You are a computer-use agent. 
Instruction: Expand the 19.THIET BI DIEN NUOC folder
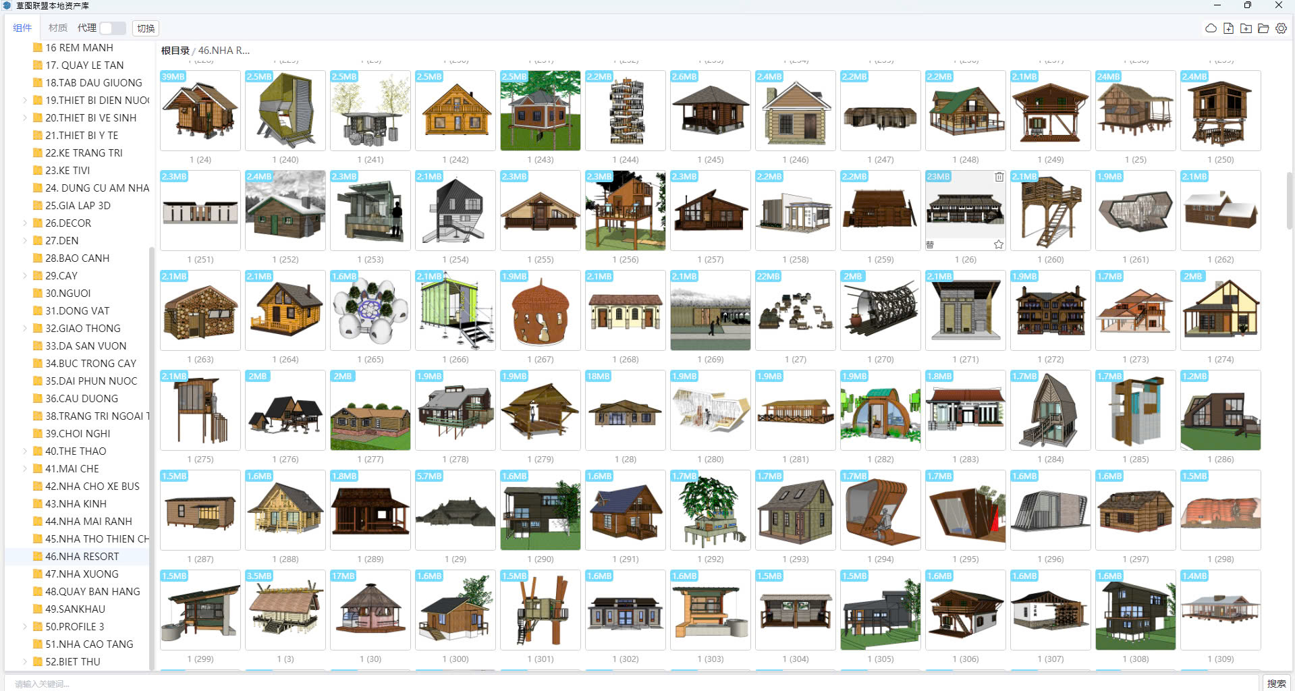point(26,100)
